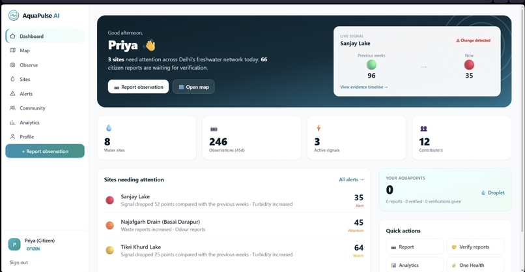Click Sanjay Lake title in Live Signal card
The width and height of the screenshot is (525, 272).
[x=355, y=43]
